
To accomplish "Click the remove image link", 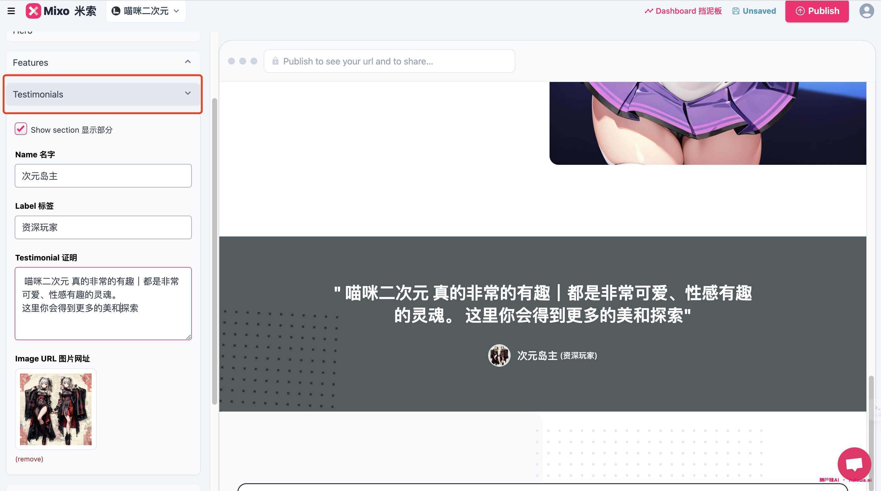I will tap(30, 459).
